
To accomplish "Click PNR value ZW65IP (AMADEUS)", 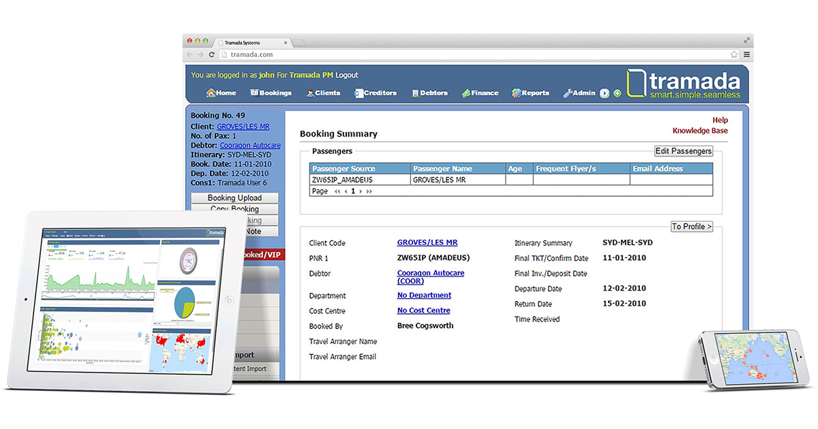I will click(x=434, y=258).
